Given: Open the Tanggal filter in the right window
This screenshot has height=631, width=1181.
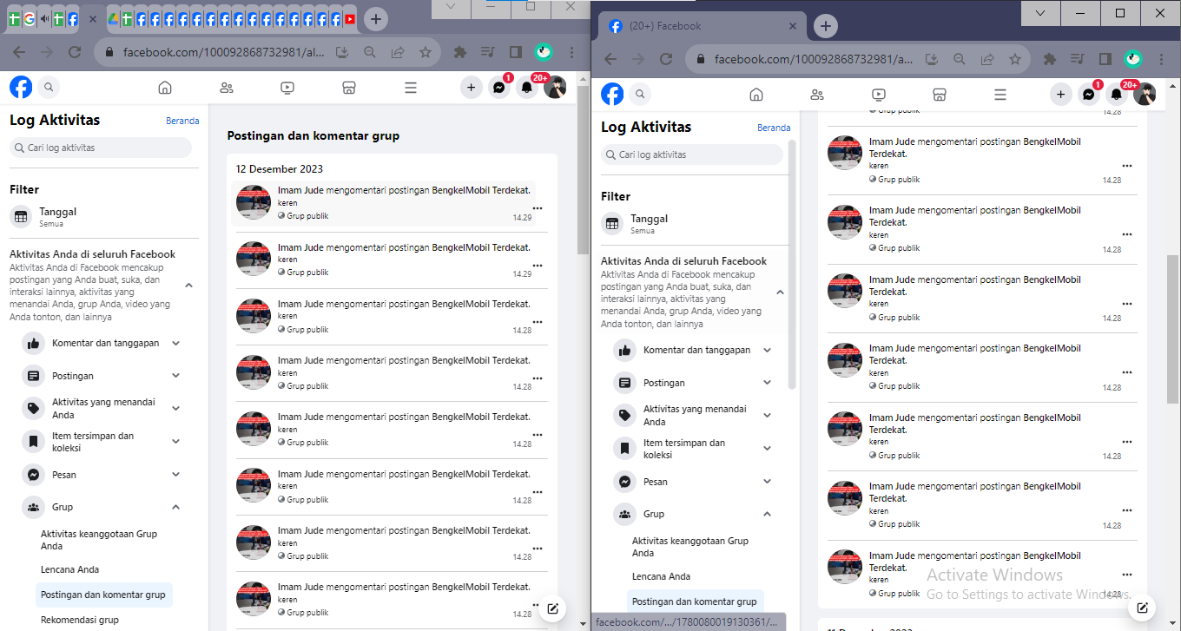Looking at the screenshot, I should click(696, 223).
